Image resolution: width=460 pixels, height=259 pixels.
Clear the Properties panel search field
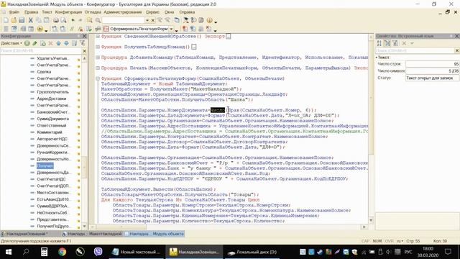tap(457, 50)
